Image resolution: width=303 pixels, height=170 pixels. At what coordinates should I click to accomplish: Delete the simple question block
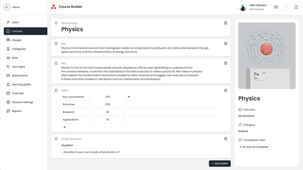click(226, 139)
